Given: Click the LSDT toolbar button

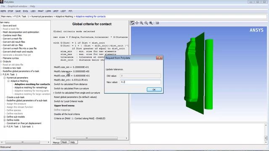Looking at the screenshot, I should coord(63,11).
